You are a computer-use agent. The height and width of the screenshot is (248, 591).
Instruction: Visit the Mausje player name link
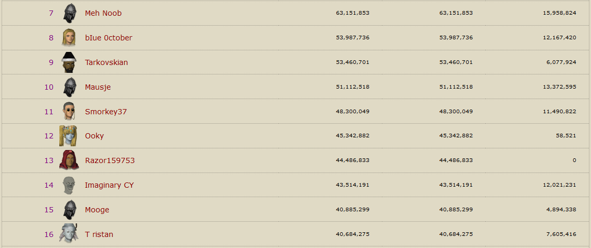pyautogui.click(x=98, y=87)
